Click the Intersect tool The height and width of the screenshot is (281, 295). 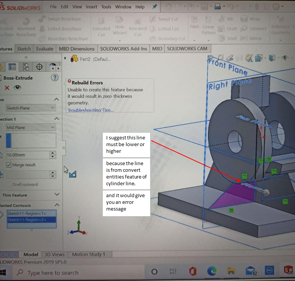pyautogui.click(x=253, y=29)
